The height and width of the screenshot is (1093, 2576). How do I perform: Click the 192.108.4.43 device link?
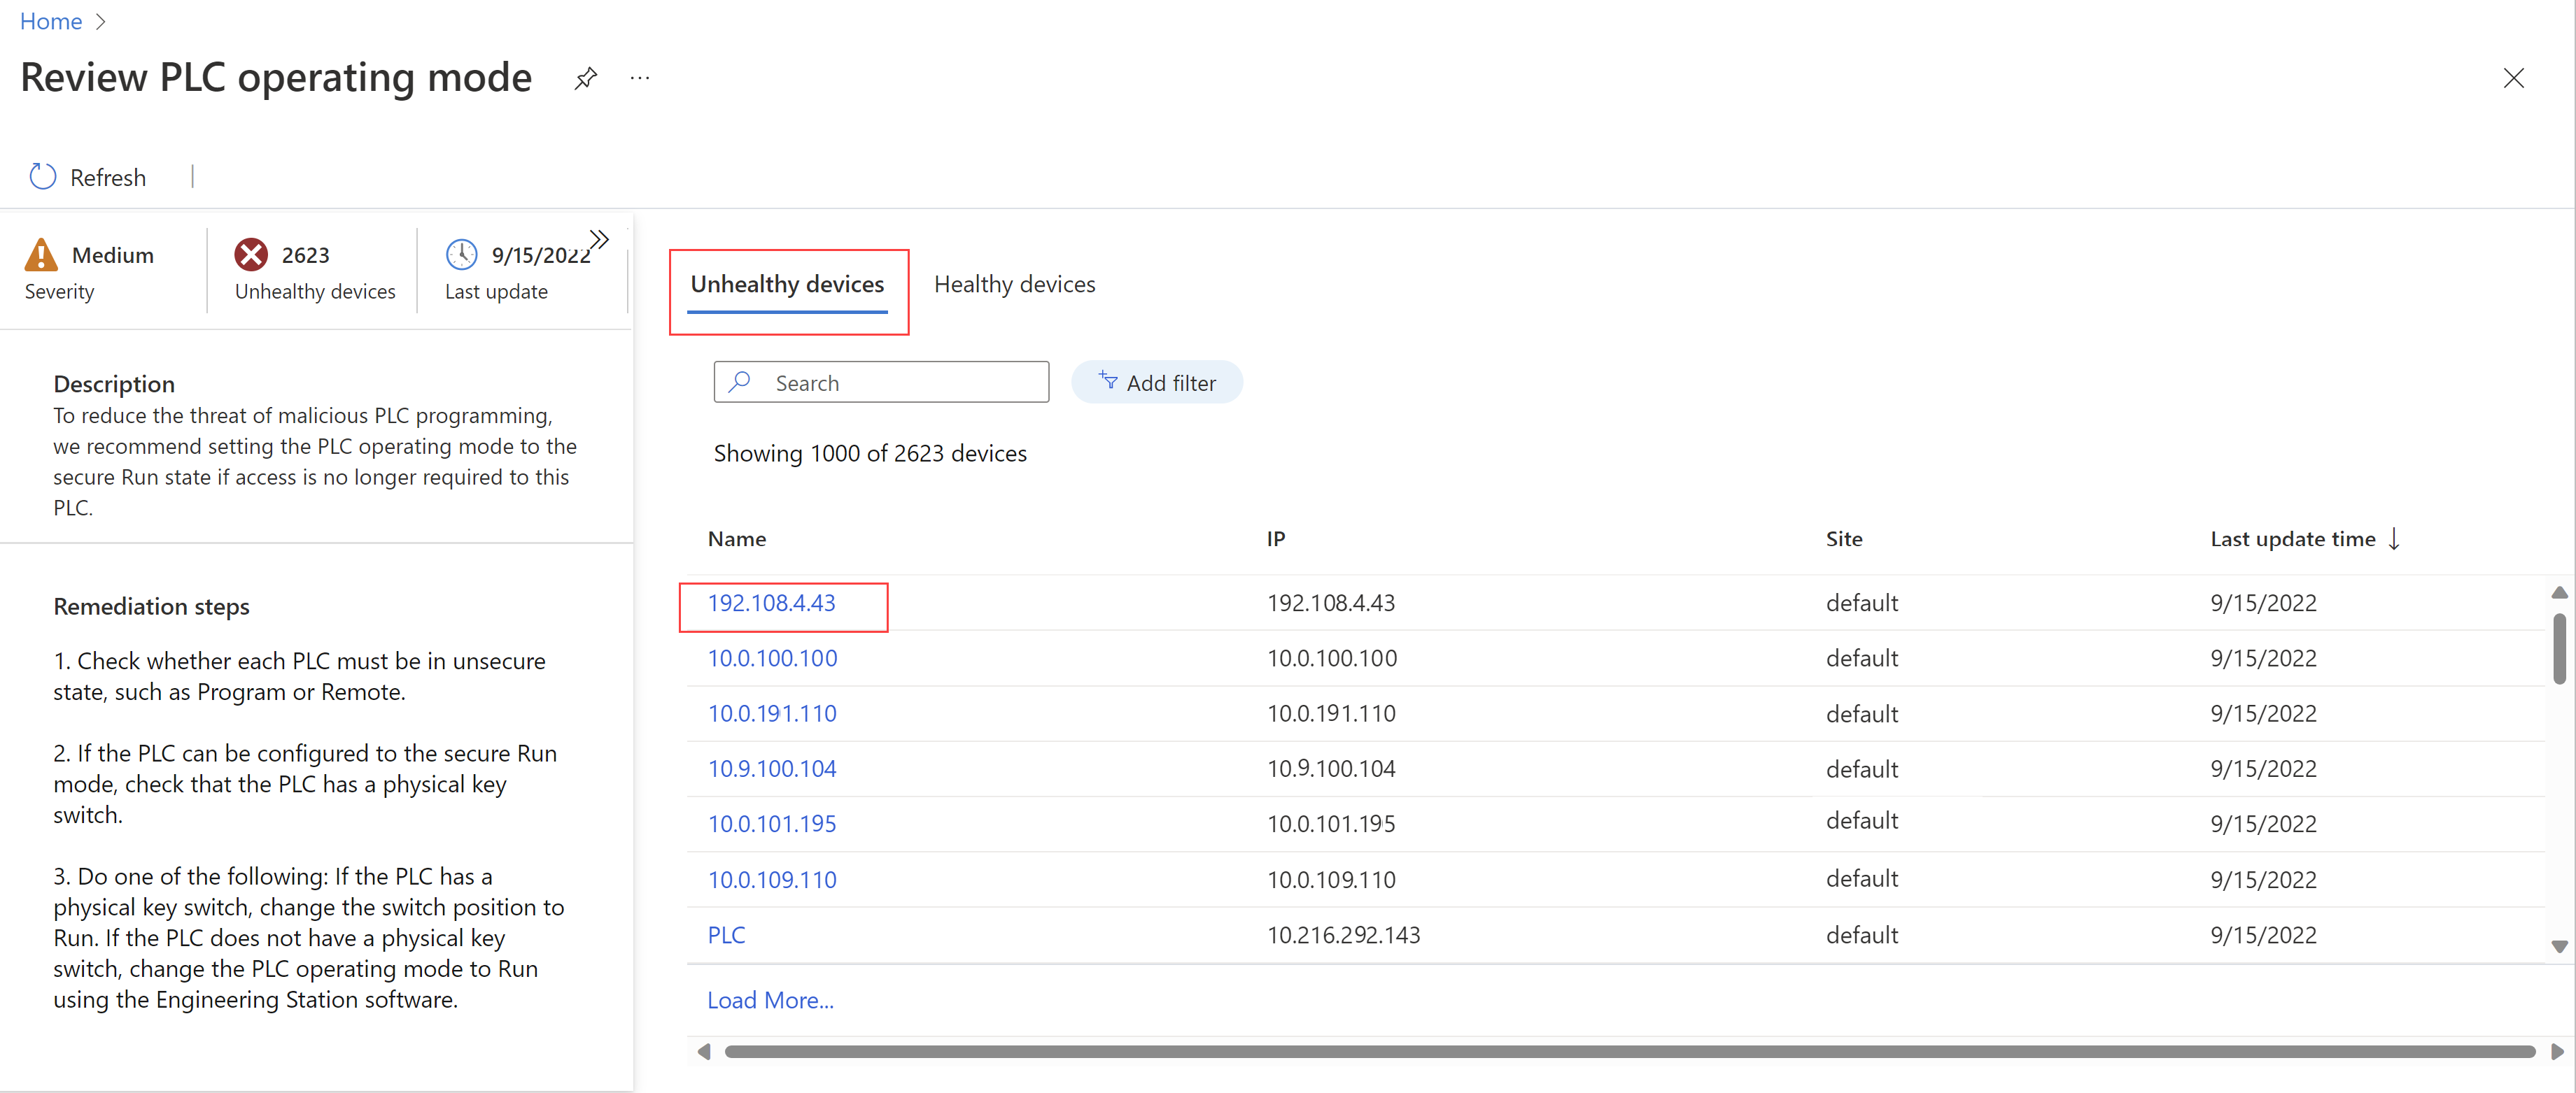pyautogui.click(x=774, y=602)
